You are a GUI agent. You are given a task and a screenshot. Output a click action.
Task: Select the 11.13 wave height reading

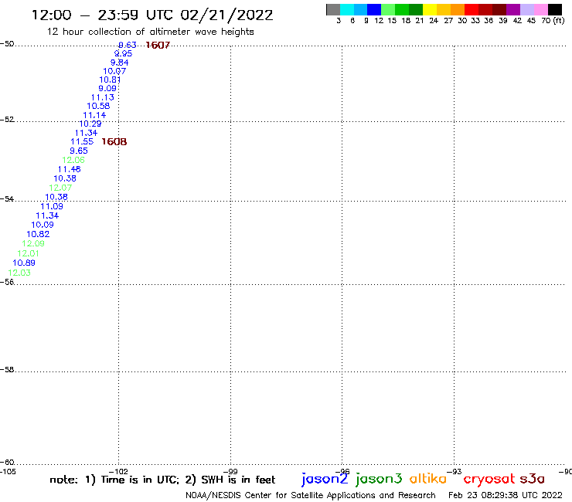[103, 97]
